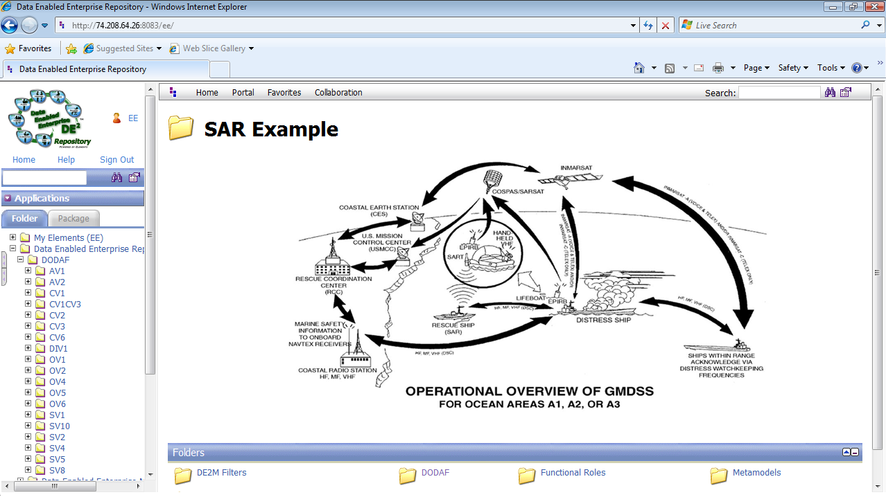Click the DE2 Repository logo

coord(50,118)
